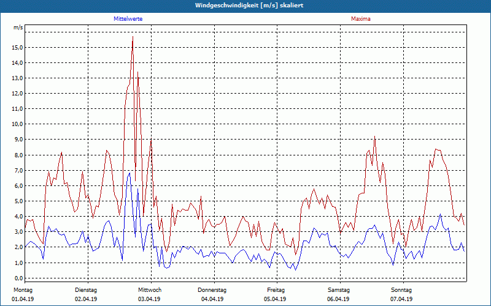
Task: Click the '7,0' y-axis value
Action: pyautogui.click(x=18, y=171)
